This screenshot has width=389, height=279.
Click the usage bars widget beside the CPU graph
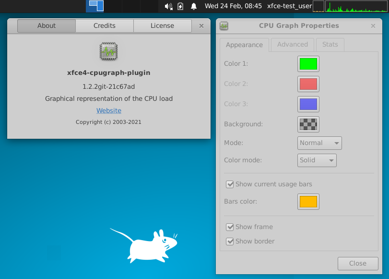(318, 6)
